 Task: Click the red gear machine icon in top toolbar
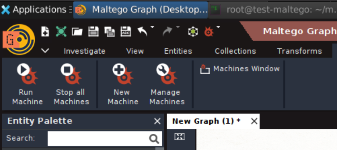point(209,32)
